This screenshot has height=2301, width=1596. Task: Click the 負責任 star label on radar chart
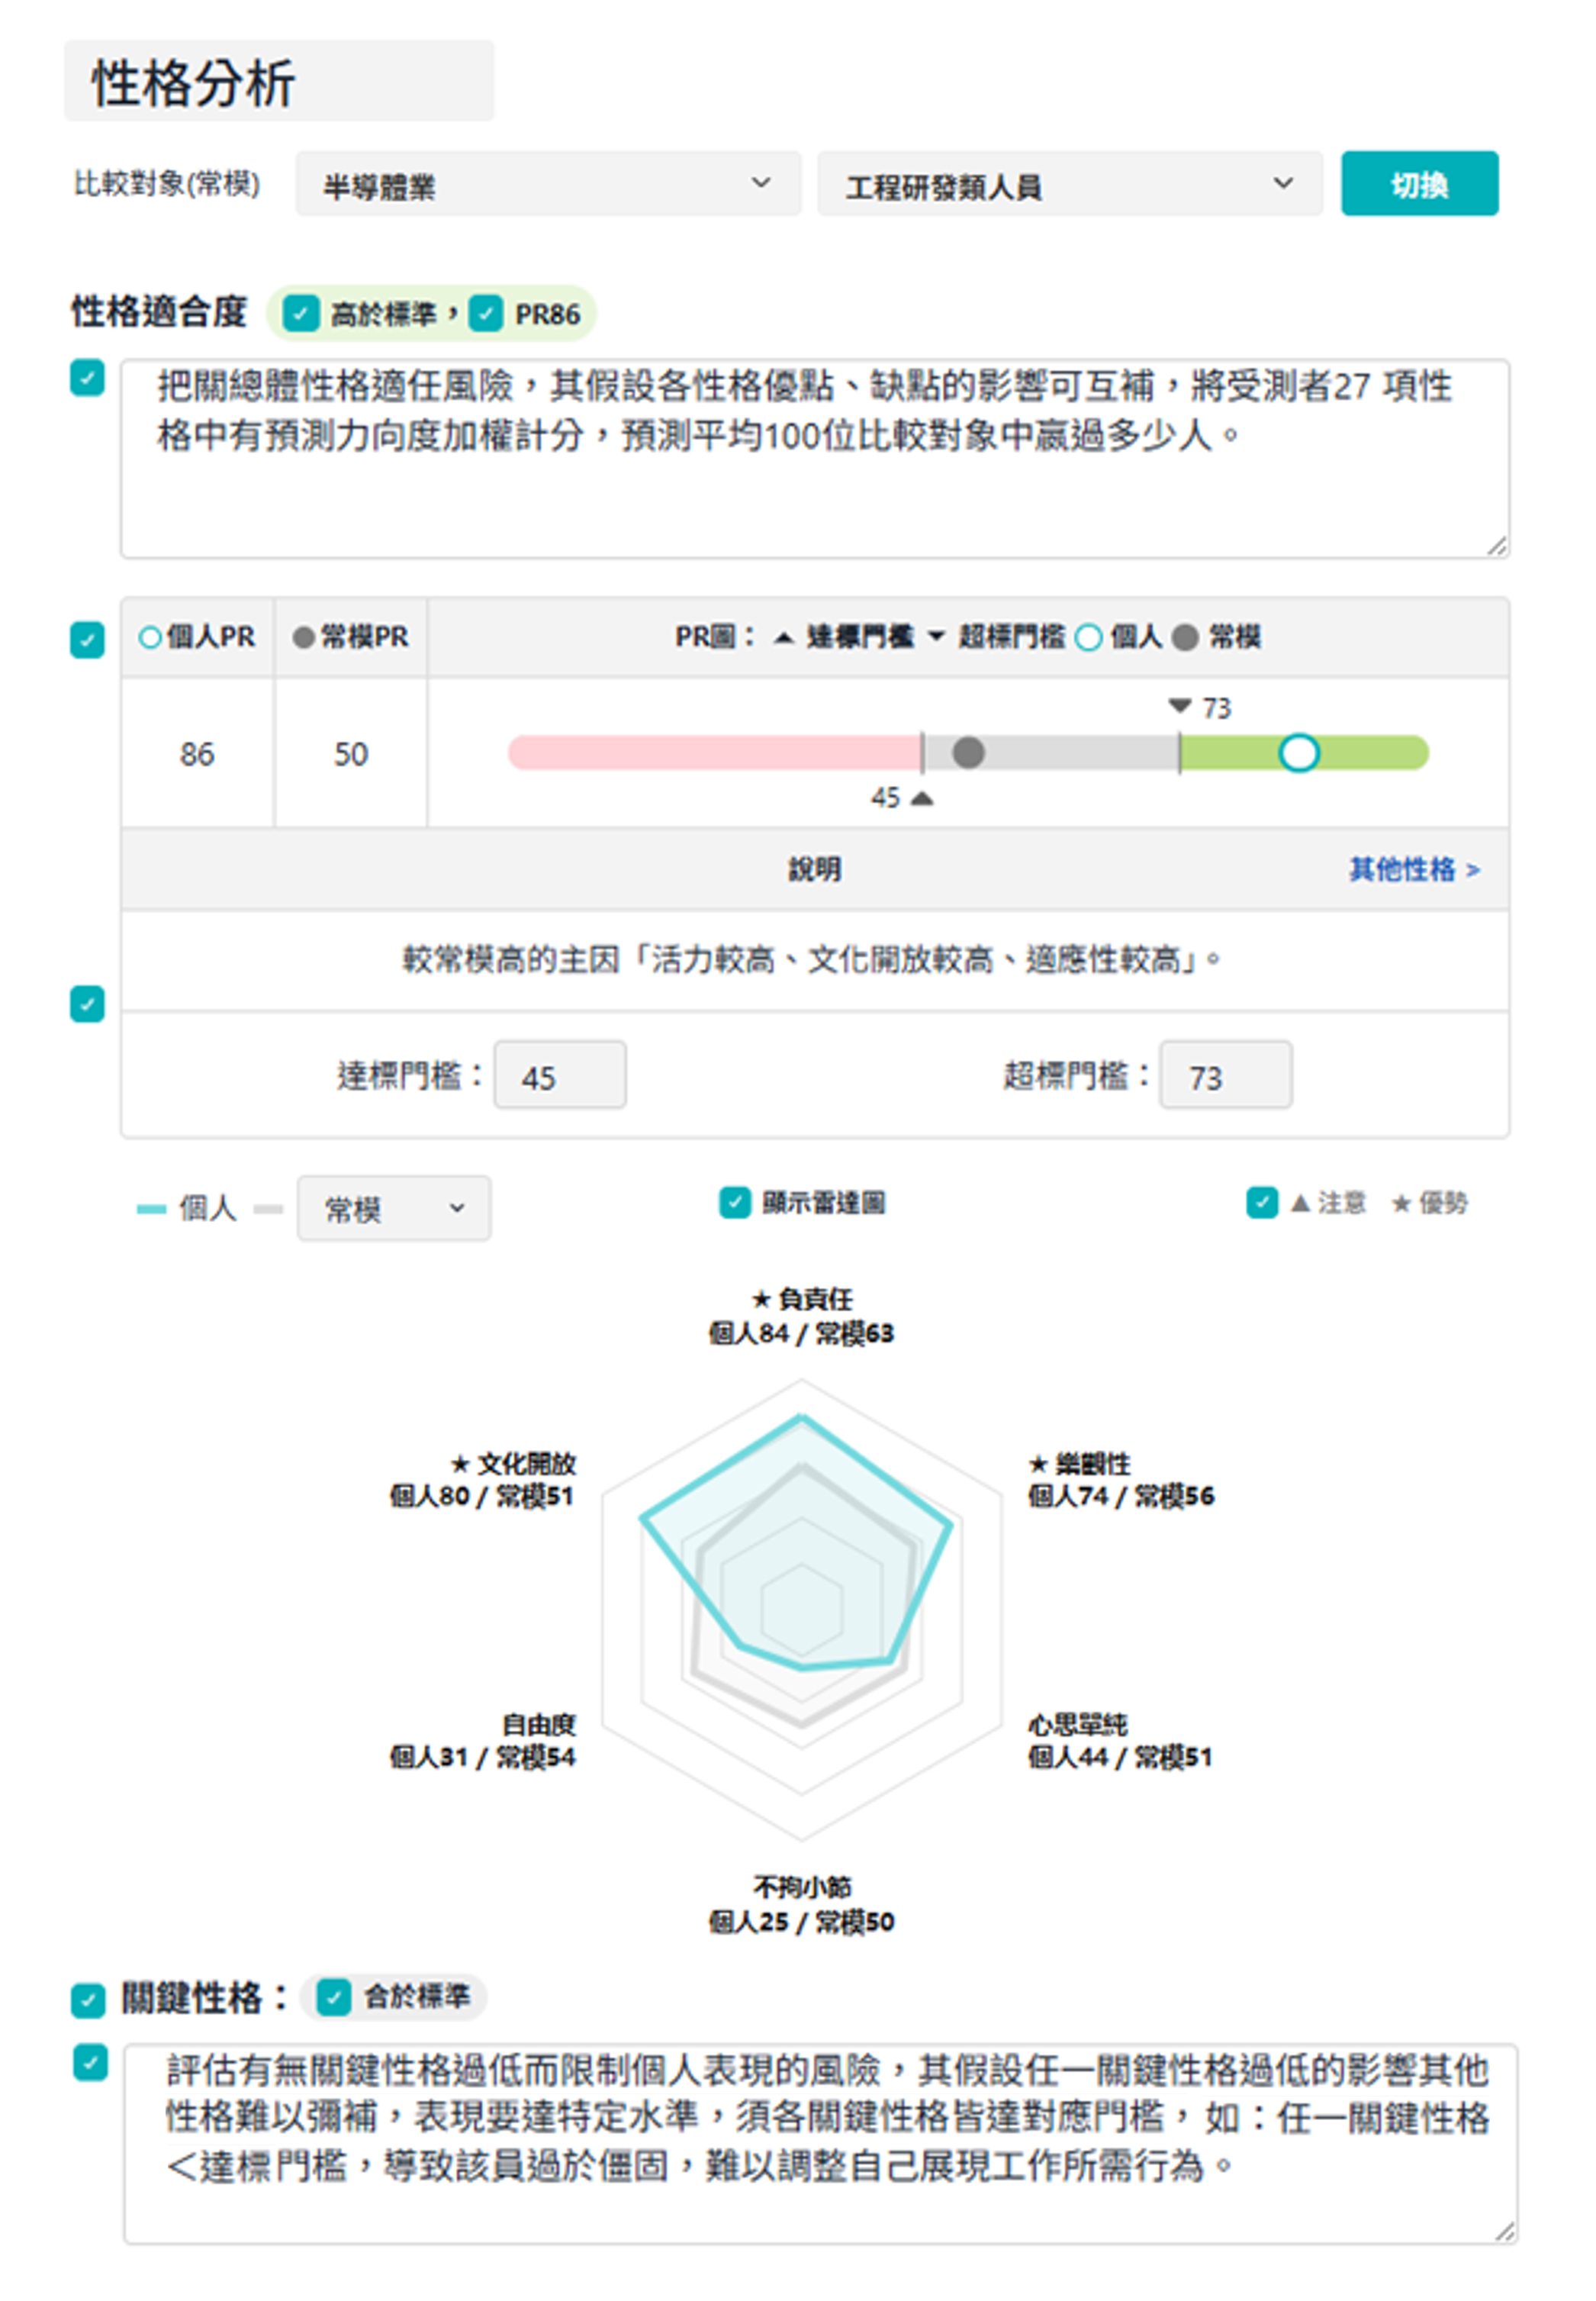click(802, 1299)
